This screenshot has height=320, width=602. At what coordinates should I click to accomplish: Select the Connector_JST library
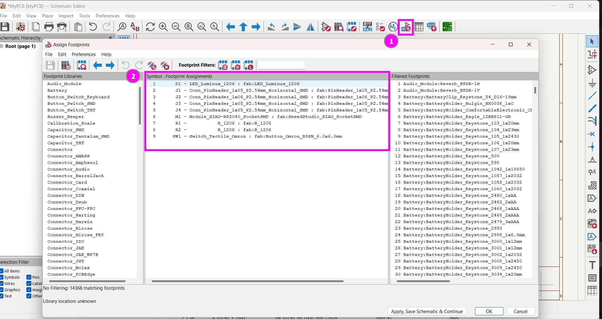66,261
